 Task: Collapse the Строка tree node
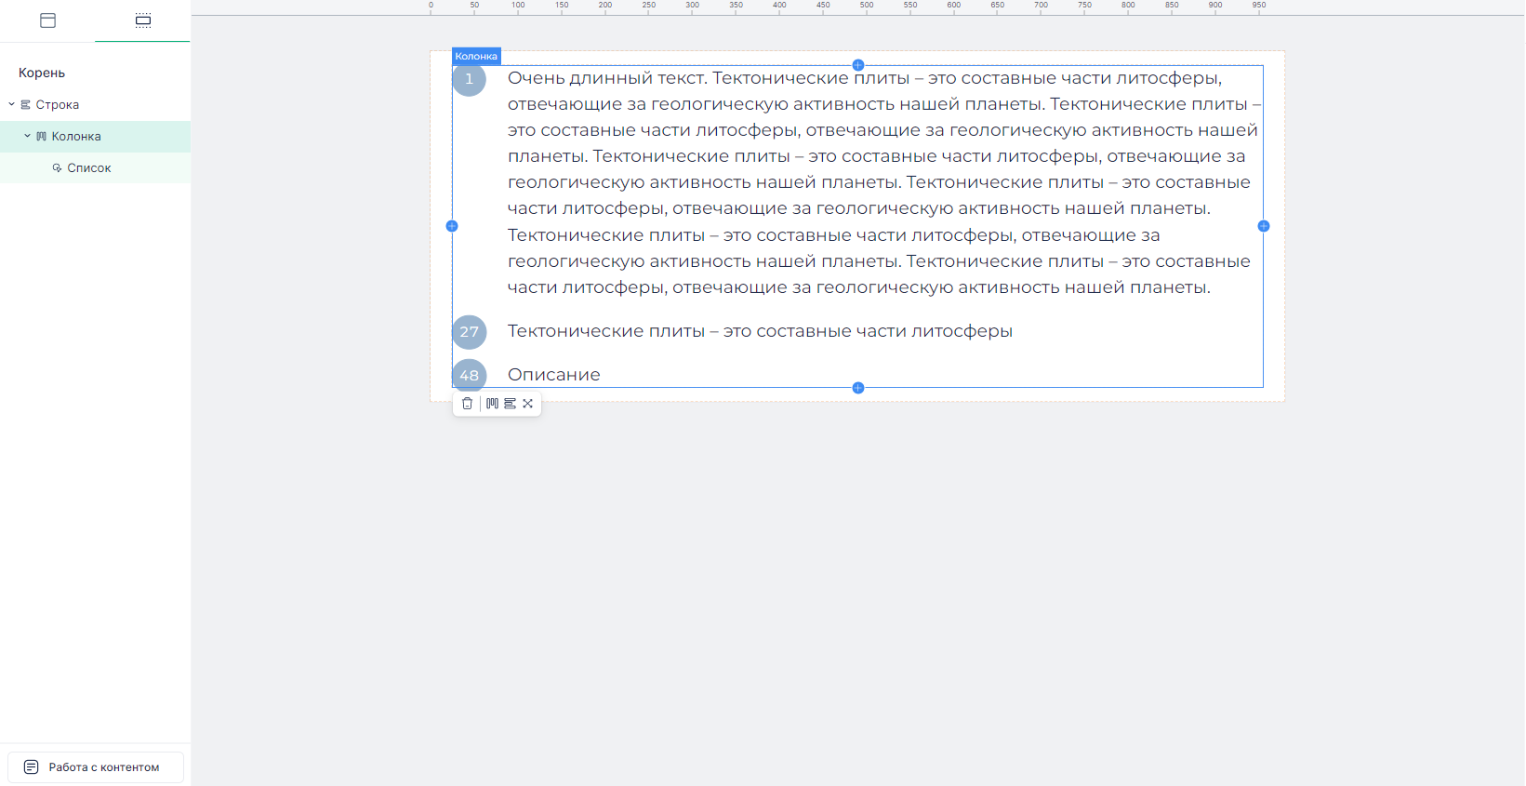pos(12,104)
